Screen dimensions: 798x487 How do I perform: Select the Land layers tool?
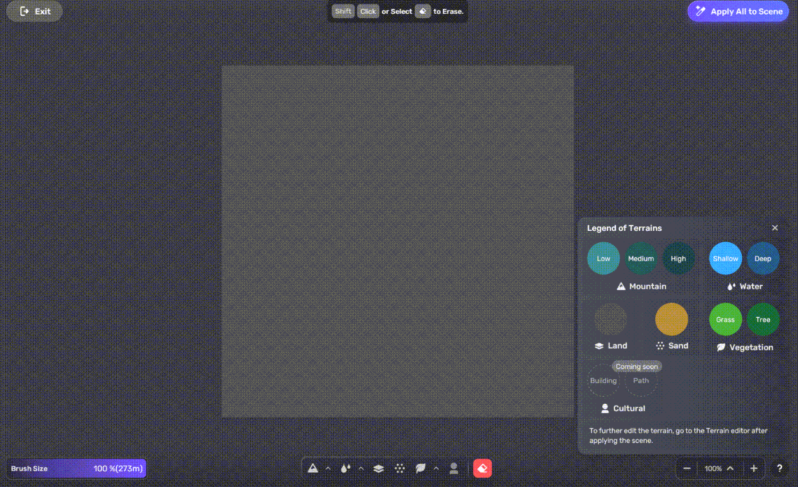point(378,468)
